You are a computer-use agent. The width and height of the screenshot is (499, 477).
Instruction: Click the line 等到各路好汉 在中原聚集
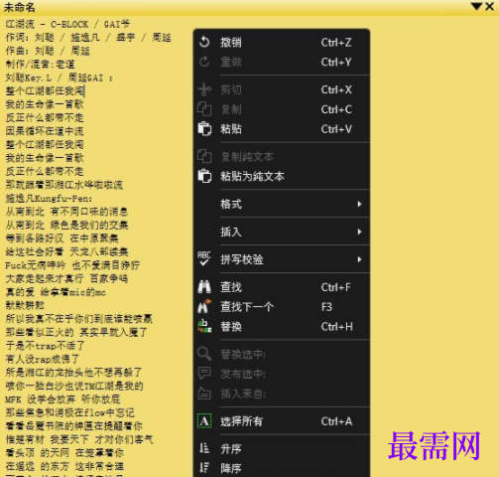[x=62, y=238]
